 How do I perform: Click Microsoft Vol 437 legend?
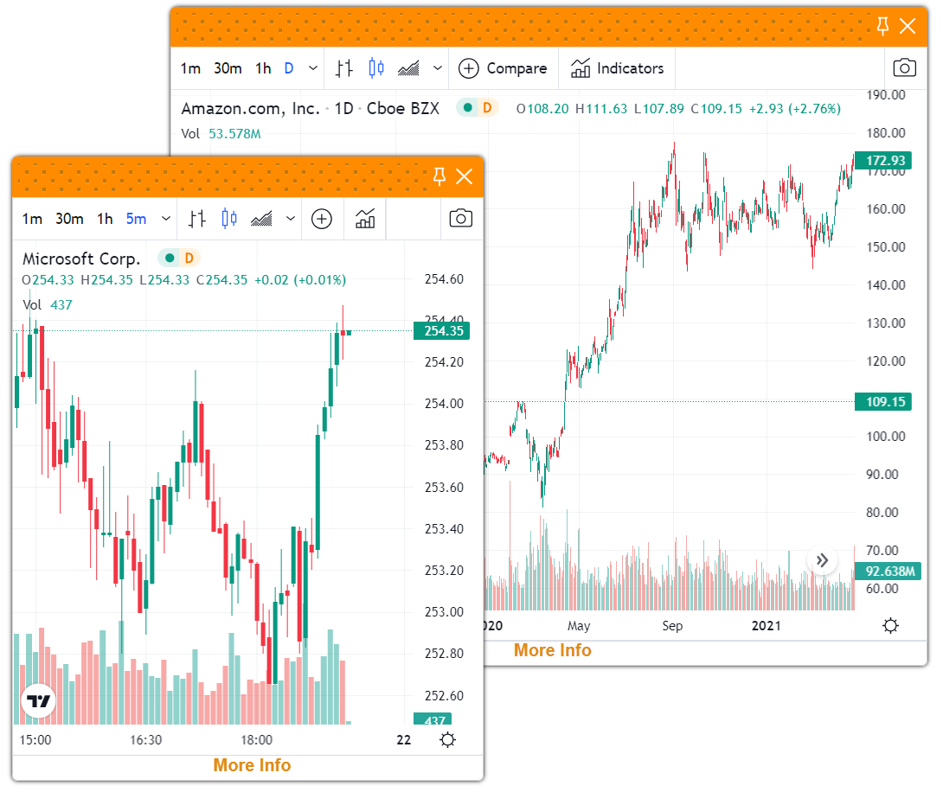[48, 305]
